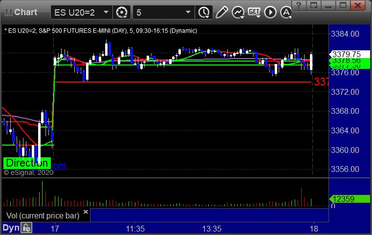The width and height of the screenshot is (372, 235).
Task: Click the play replay icon
Action: click(270, 12)
